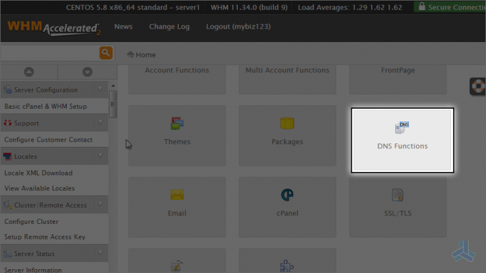Viewport: 486px width, 273px height.
Task: Click the Themes icon
Action: [177, 124]
